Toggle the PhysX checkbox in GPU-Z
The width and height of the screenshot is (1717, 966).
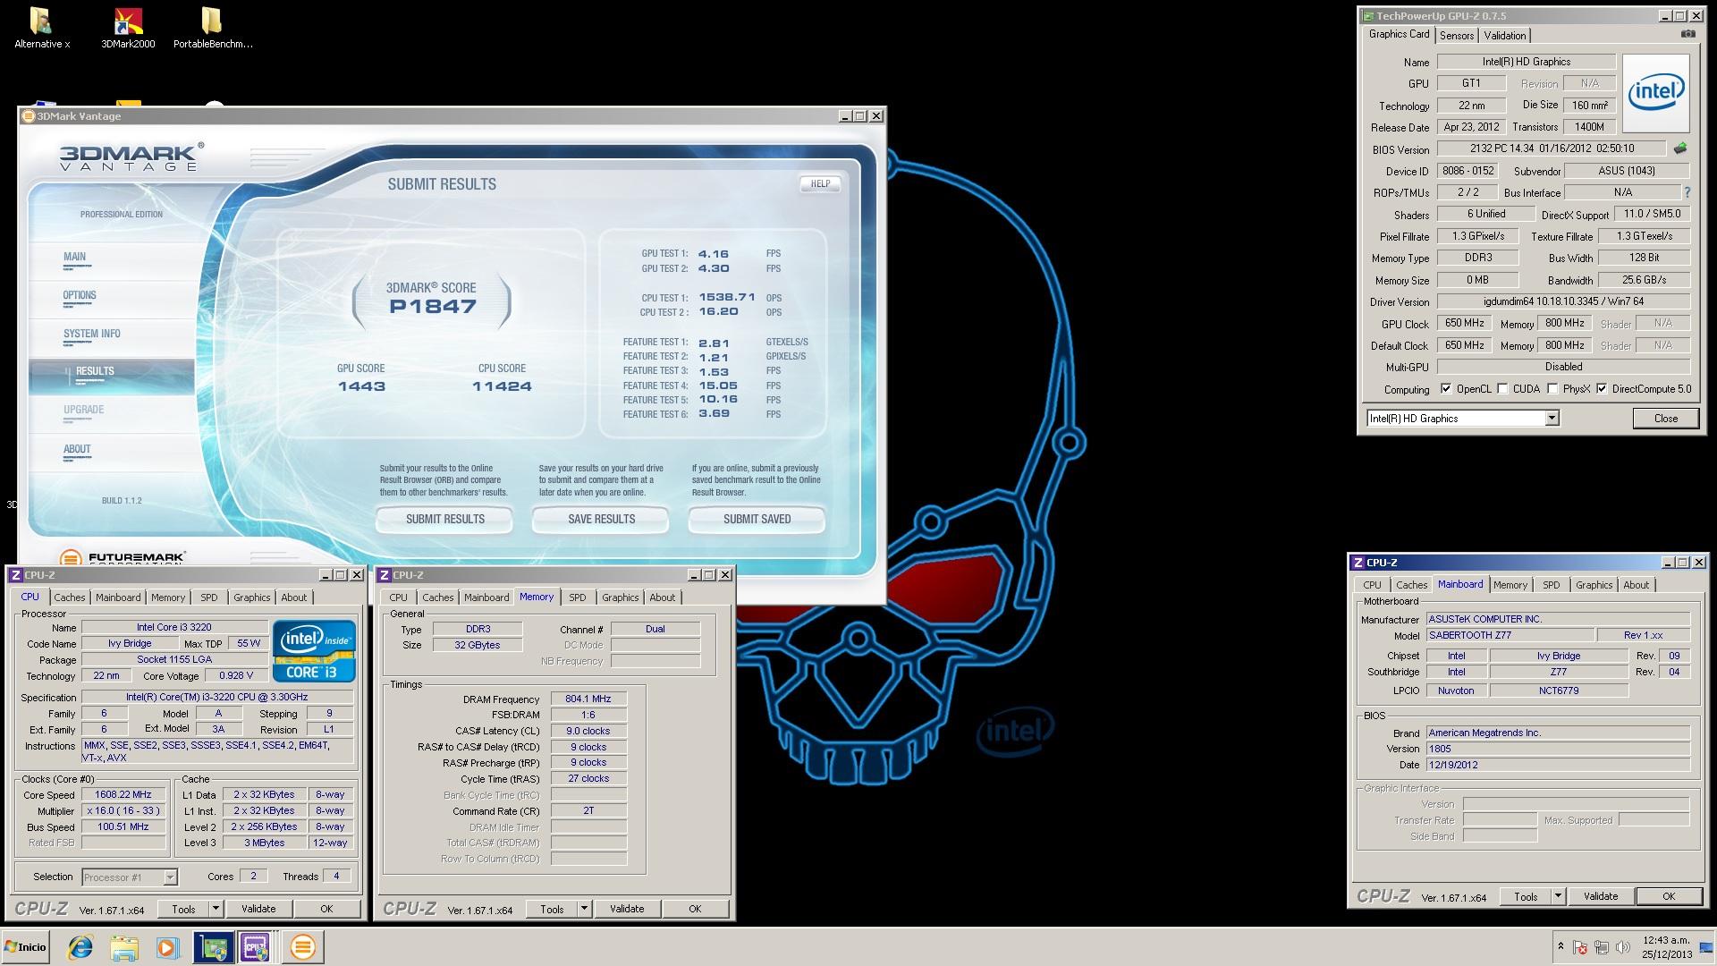point(1552,389)
